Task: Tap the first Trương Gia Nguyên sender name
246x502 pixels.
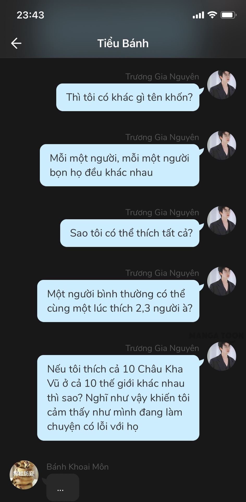Action: pyautogui.click(x=162, y=77)
